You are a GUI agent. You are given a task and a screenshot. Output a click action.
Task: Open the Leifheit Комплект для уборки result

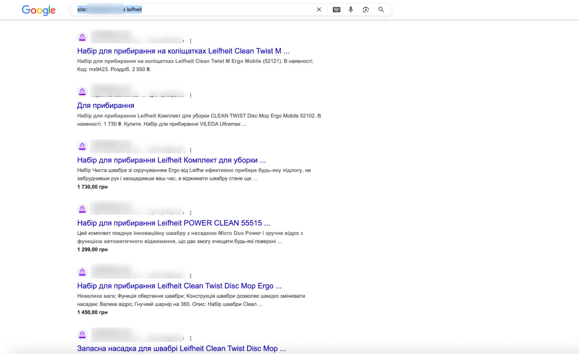coord(171,160)
